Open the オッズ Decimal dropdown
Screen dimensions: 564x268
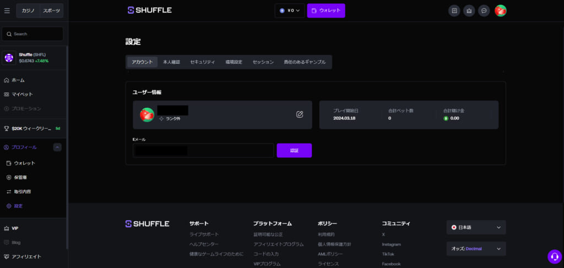click(476, 249)
